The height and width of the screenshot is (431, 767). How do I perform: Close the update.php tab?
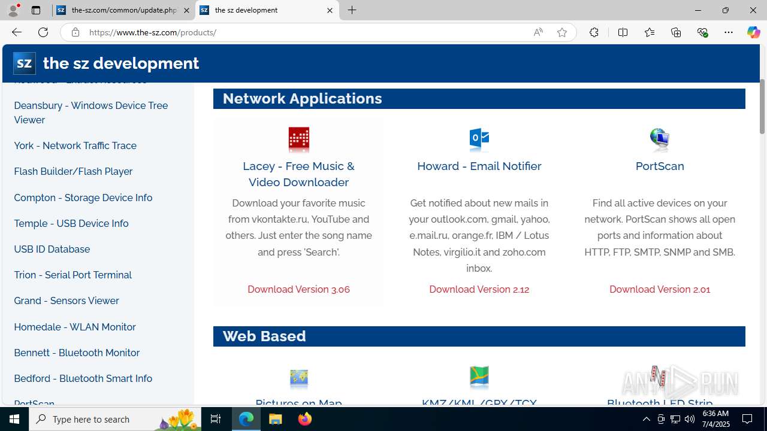186,10
